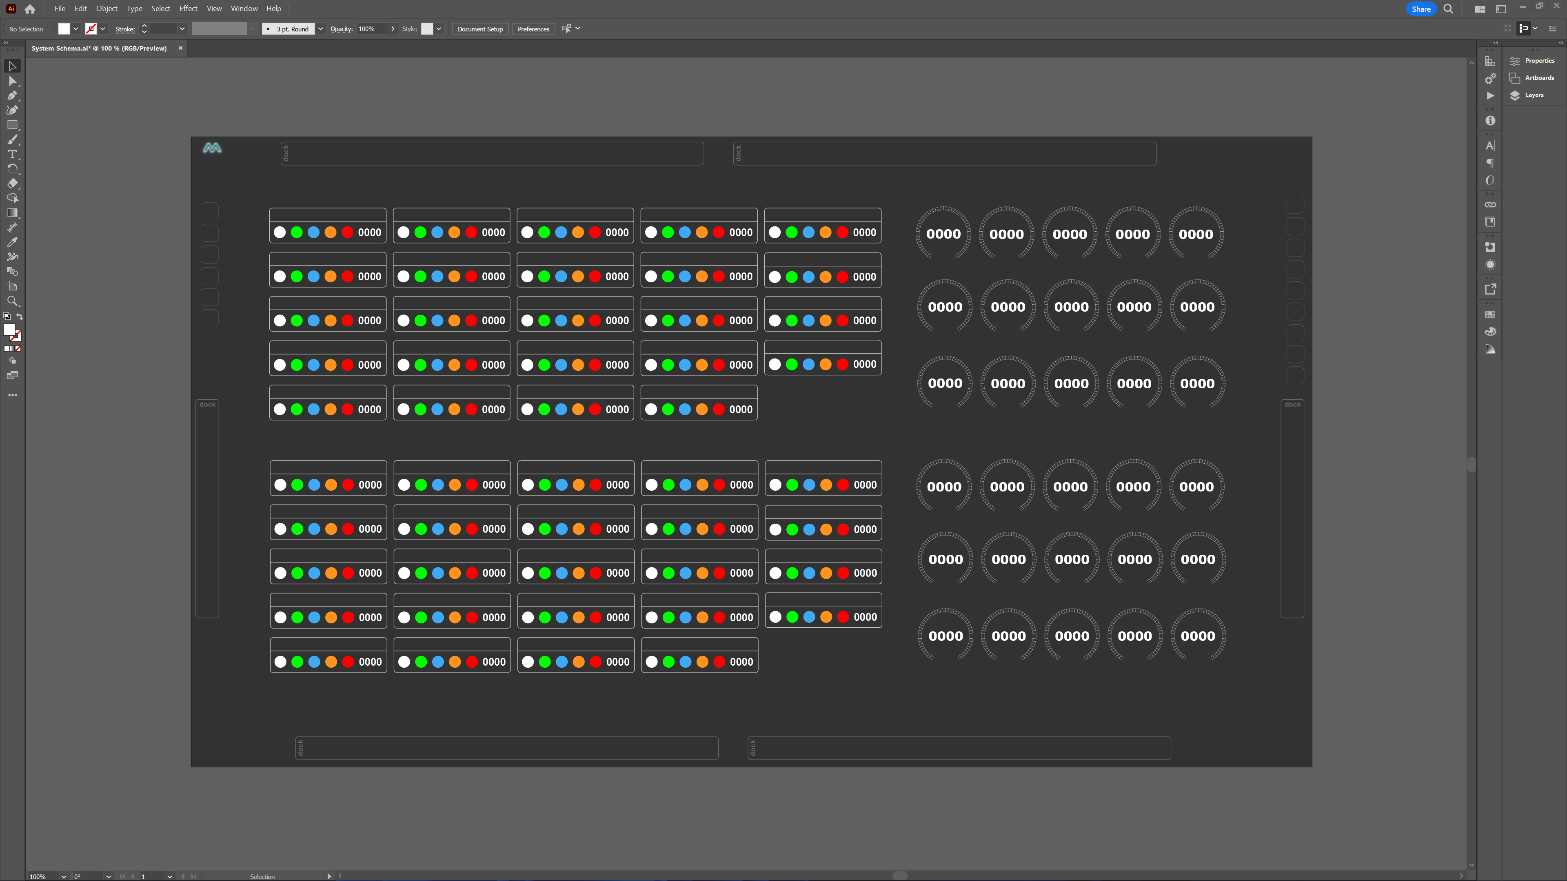Select the Shape Builder tool
Image resolution: width=1567 pixels, height=881 pixels.
pos(13,198)
